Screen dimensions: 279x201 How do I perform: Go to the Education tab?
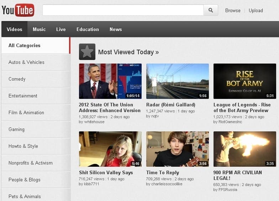(88, 29)
